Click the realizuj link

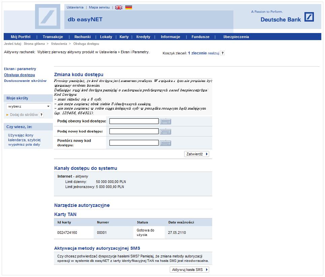[x=214, y=53]
